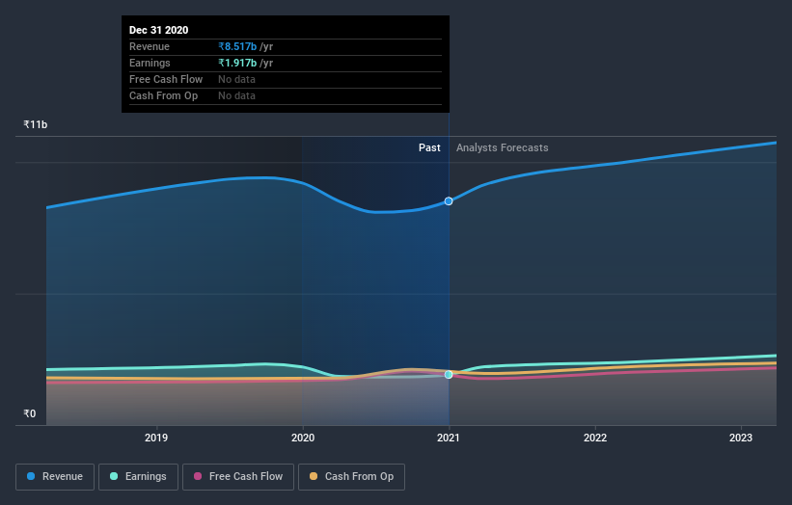
Task: Toggle the Revenue series legend button
Action: point(55,477)
